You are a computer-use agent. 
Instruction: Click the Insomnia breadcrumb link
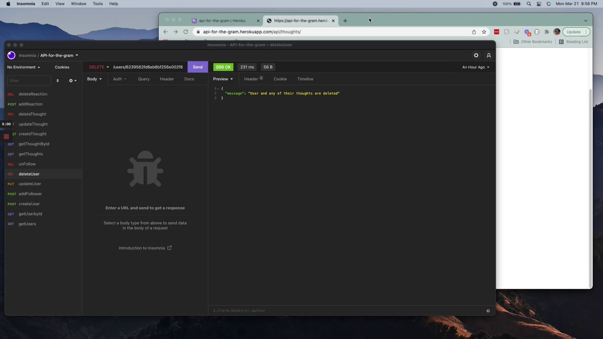[x=27, y=56]
